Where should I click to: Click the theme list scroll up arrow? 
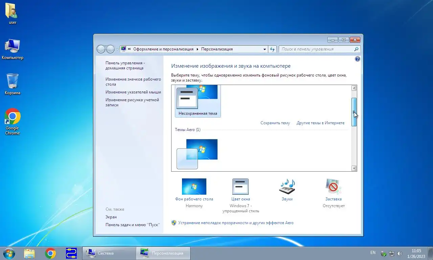point(354,88)
